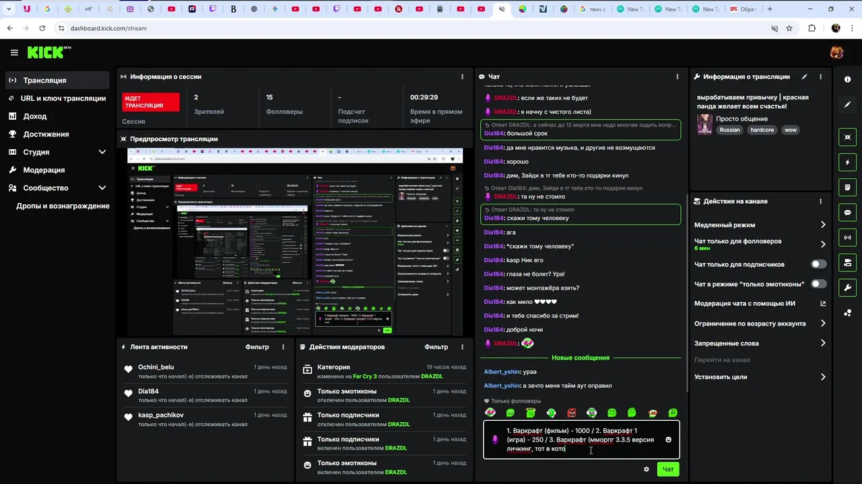Image resolution: width=862 pixels, height=484 pixels.
Task: Open a new browser tab
Action: coord(770,9)
